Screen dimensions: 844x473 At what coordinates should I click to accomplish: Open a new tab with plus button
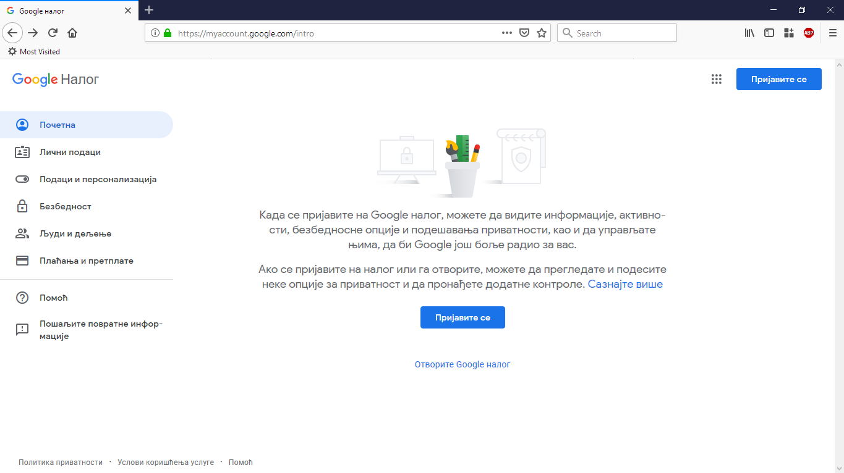click(x=149, y=10)
